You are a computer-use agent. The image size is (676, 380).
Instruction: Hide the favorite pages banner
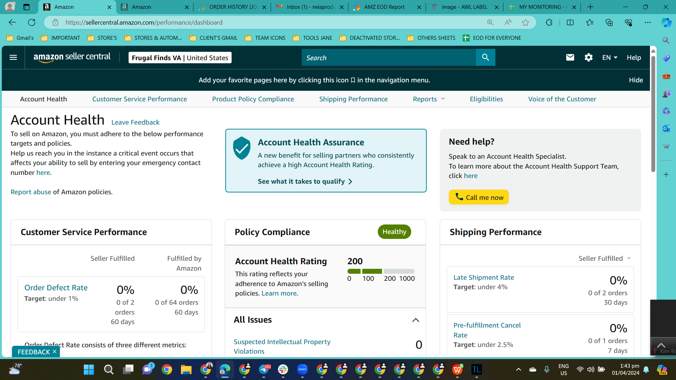pyautogui.click(x=636, y=80)
